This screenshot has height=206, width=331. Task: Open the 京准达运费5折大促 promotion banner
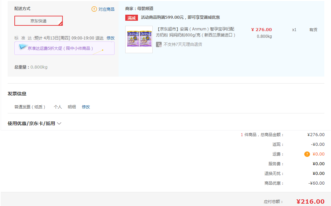tap(64, 48)
